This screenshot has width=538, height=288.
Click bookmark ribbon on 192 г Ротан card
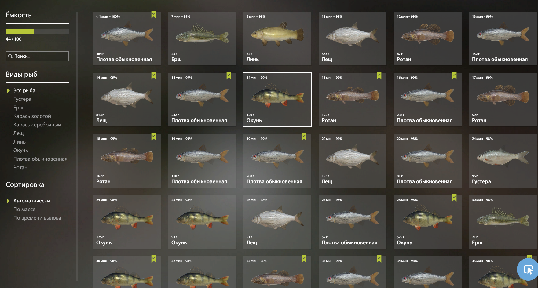click(x=379, y=76)
